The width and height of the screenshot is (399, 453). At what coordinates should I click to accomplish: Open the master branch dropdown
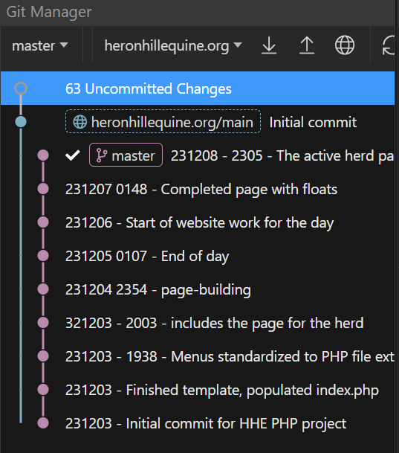click(x=40, y=45)
